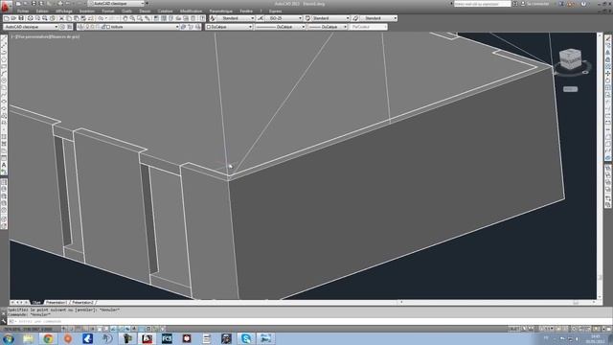Click Save in the quick access toolbar
Image resolution: width=613 pixels, height=345 pixels.
click(34, 4)
